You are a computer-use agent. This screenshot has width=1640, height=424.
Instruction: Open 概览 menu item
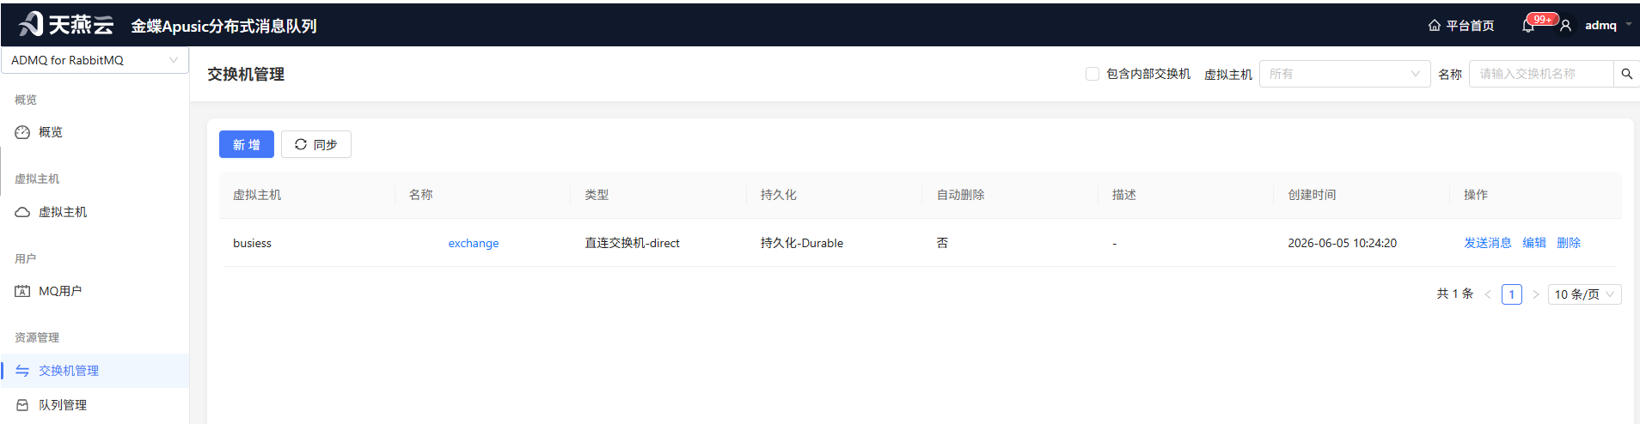95,132
